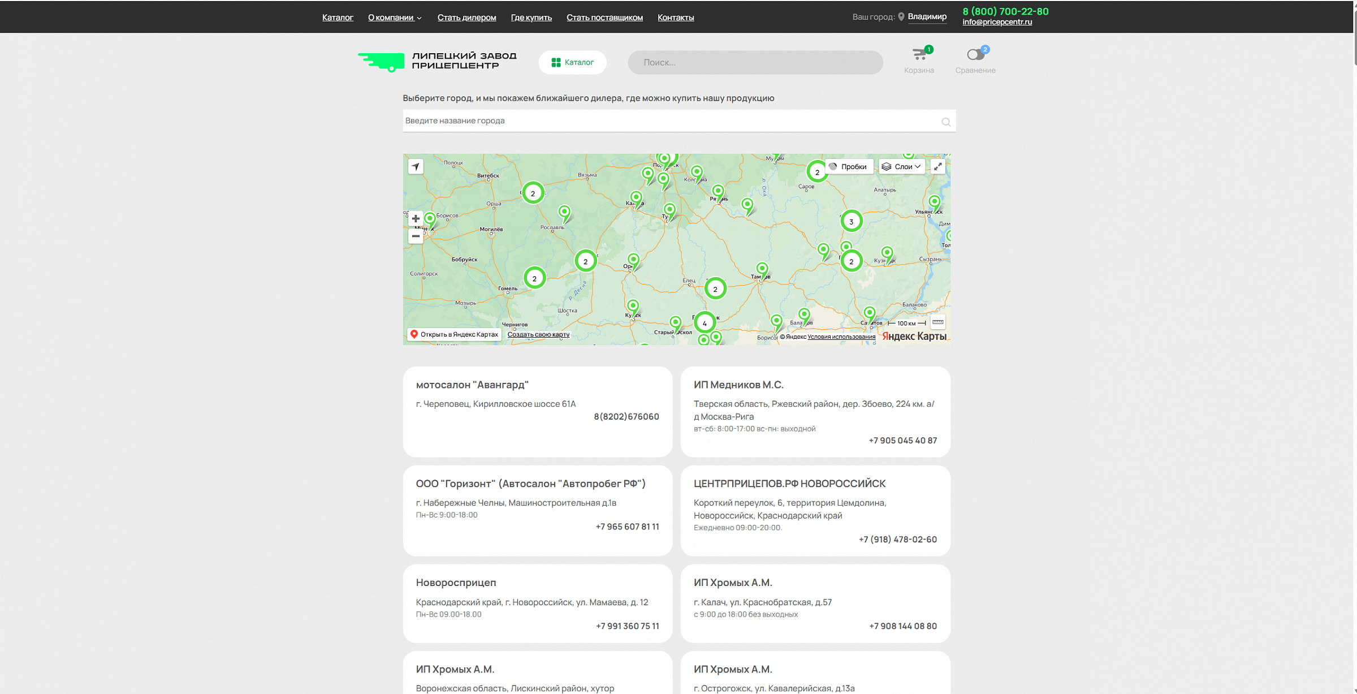Open Контакты in top navigation
The width and height of the screenshot is (1357, 694).
click(x=676, y=18)
